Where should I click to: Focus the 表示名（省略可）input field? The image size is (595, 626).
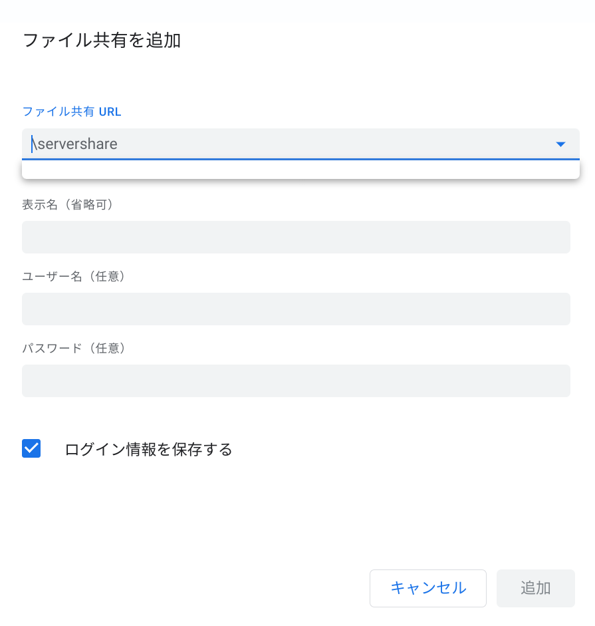point(296,237)
